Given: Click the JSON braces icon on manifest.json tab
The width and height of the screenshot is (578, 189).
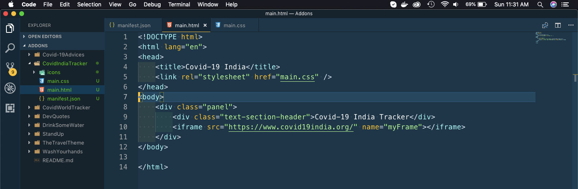Looking at the screenshot, I should point(112,25).
